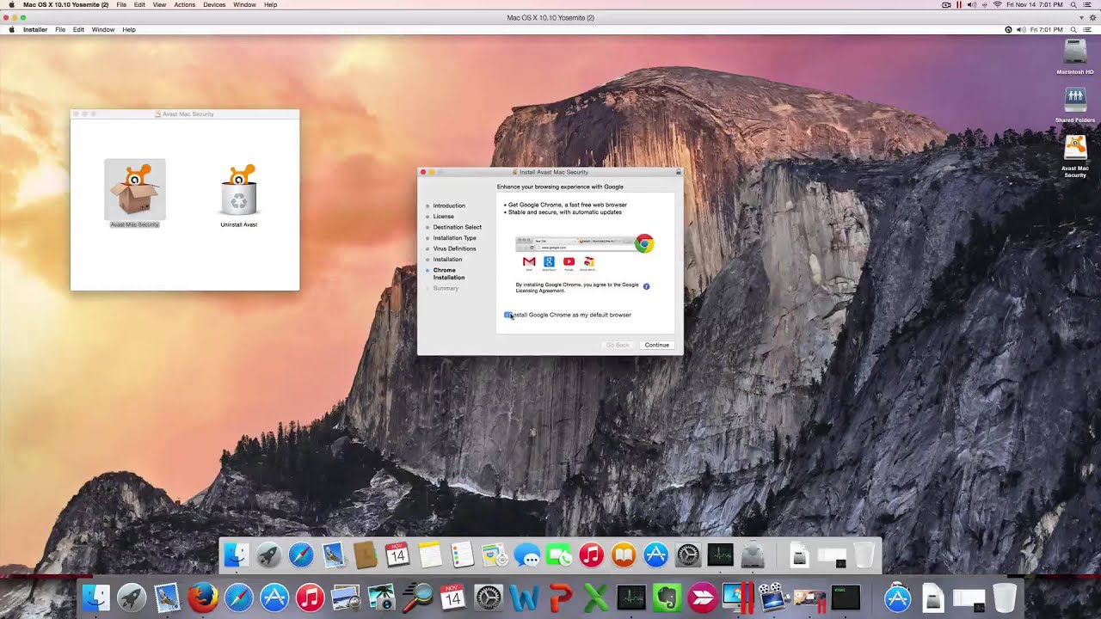Launch Firefox from the host dock

(x=203, y=598)
